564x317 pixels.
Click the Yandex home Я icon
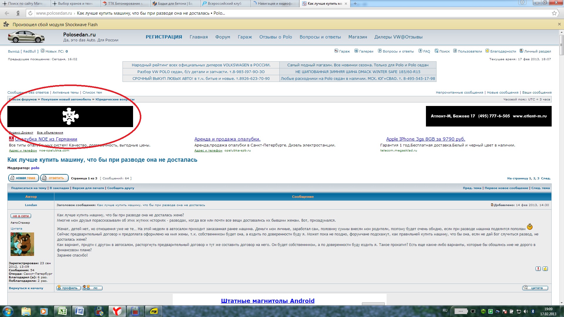18,13
